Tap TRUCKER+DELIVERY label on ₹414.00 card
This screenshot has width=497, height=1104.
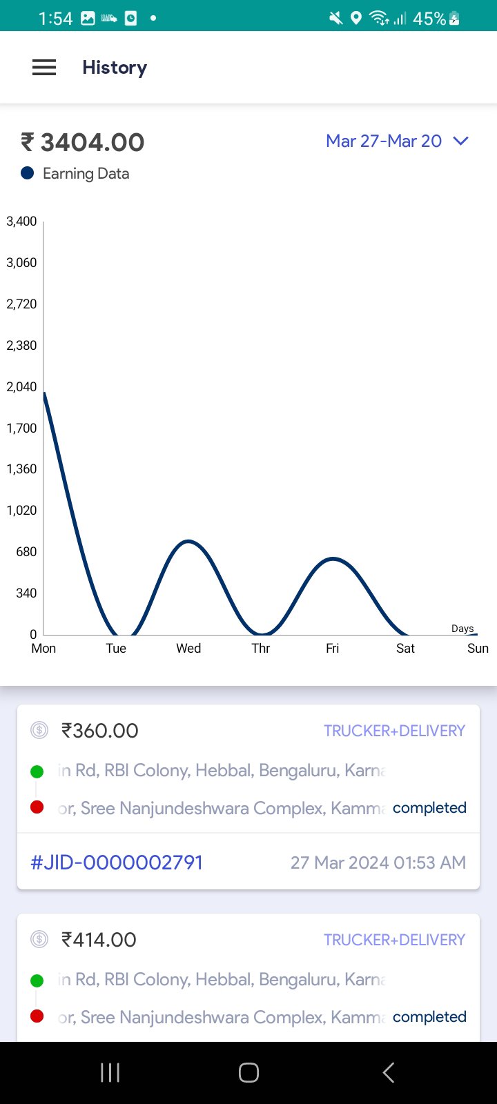[395, 940]
